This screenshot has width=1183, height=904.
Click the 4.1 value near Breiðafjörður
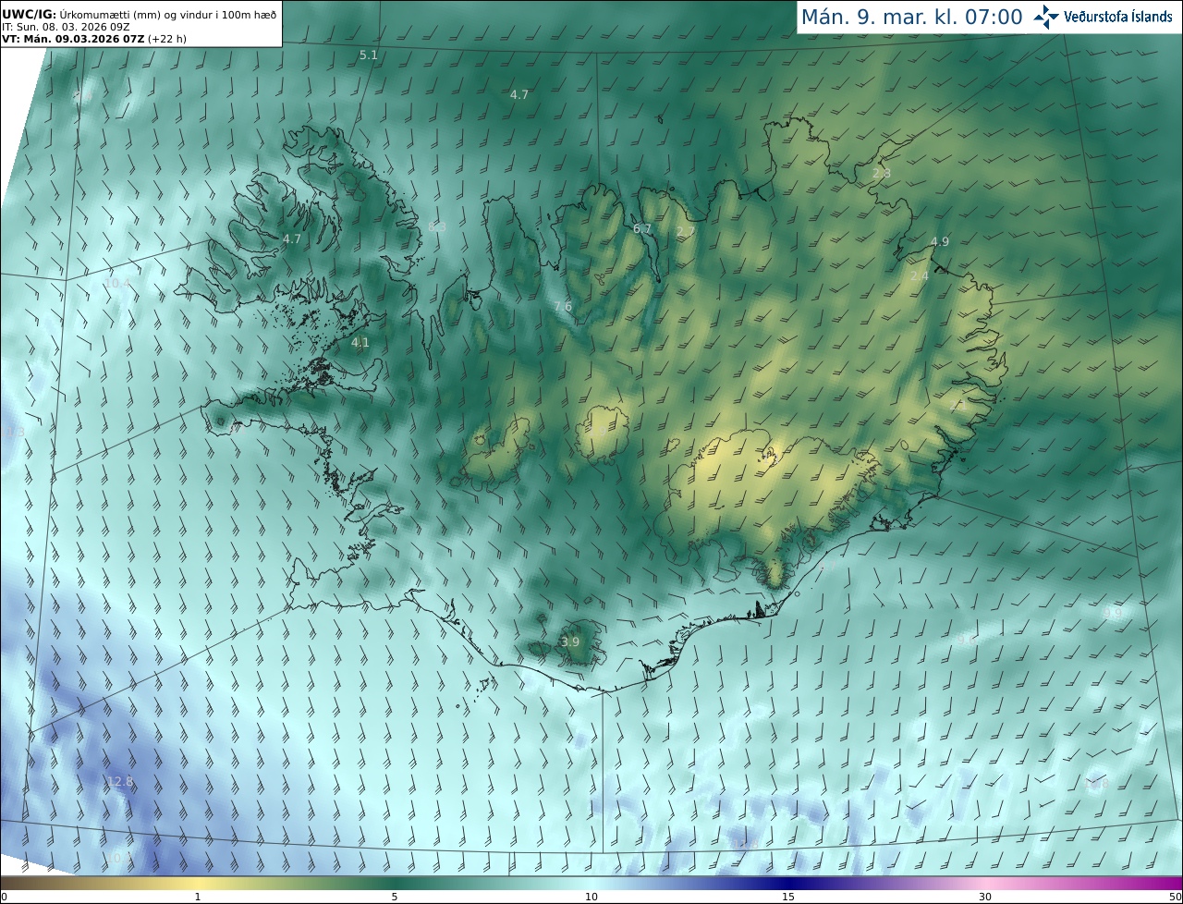coord(360,343)
